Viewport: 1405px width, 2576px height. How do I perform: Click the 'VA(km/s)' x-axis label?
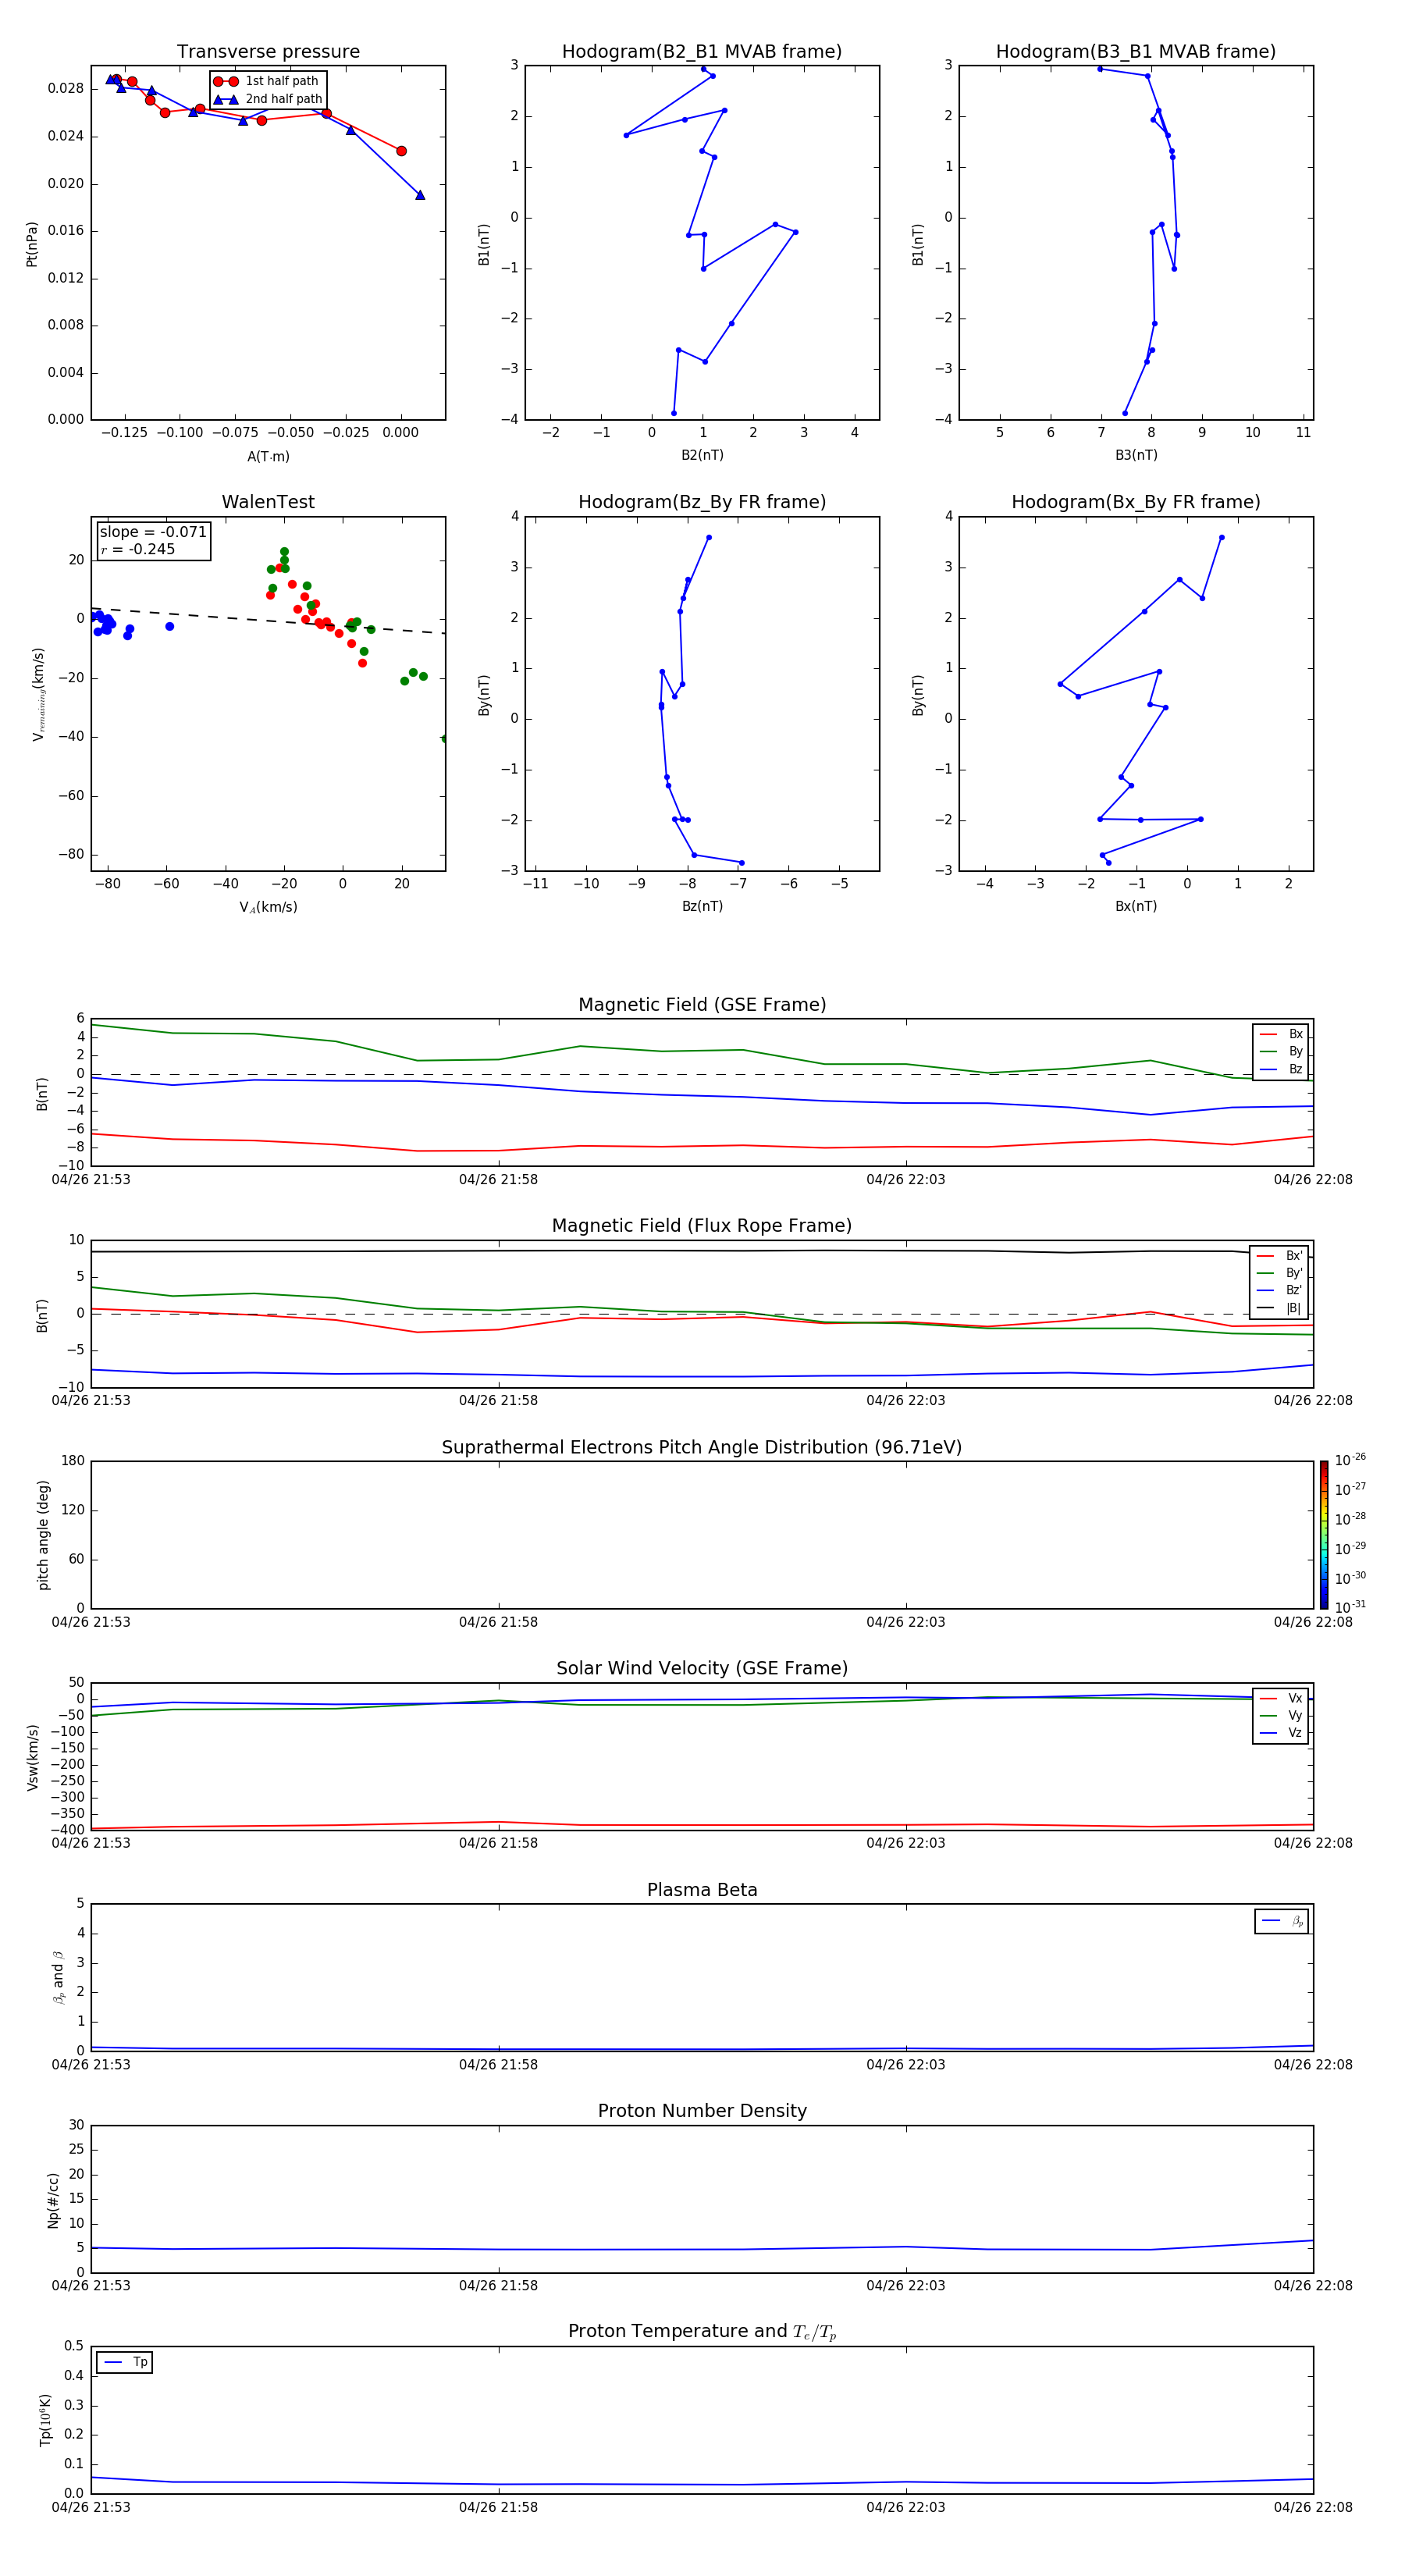click(268, 907)
